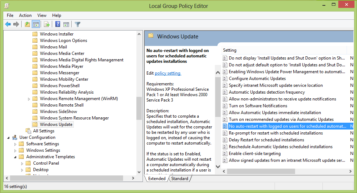The image size is (357, 193).
Task: Click the Forward arrow in toolbar
Action: (16, 24)
